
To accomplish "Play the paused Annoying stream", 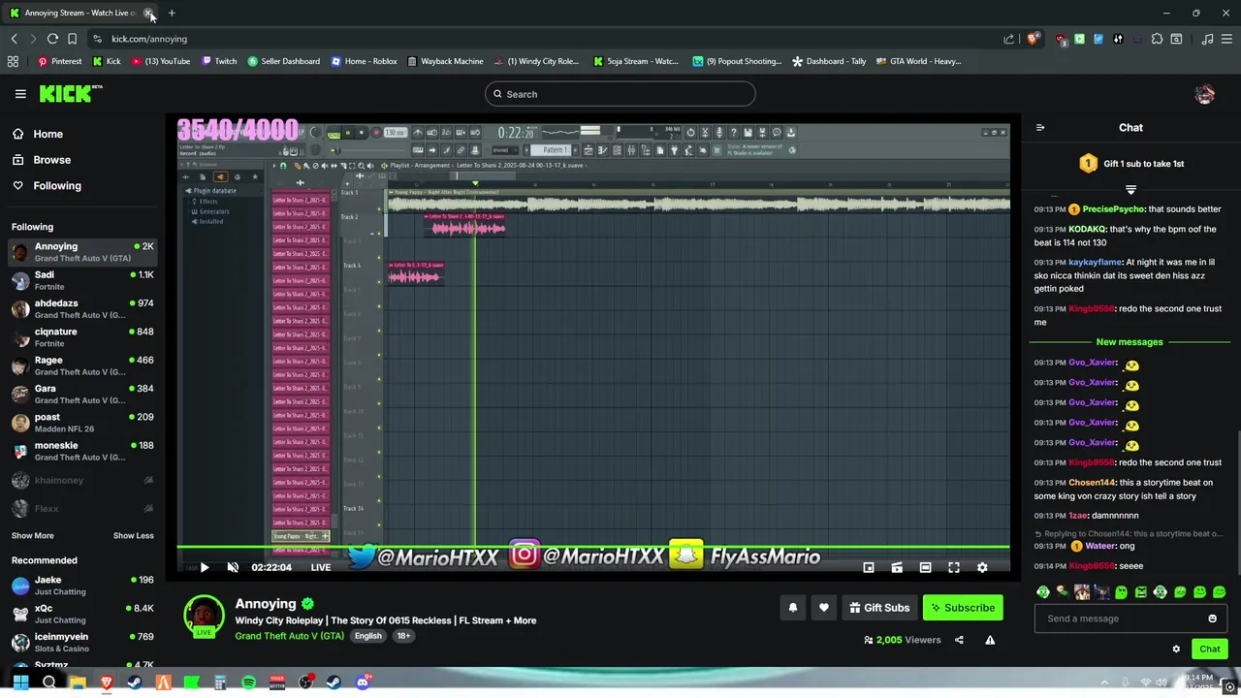I will (205, 567).
